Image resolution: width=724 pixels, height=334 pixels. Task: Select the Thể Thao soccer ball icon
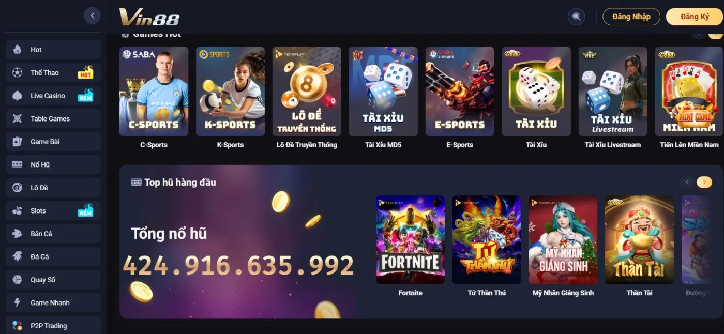(17, 73)
